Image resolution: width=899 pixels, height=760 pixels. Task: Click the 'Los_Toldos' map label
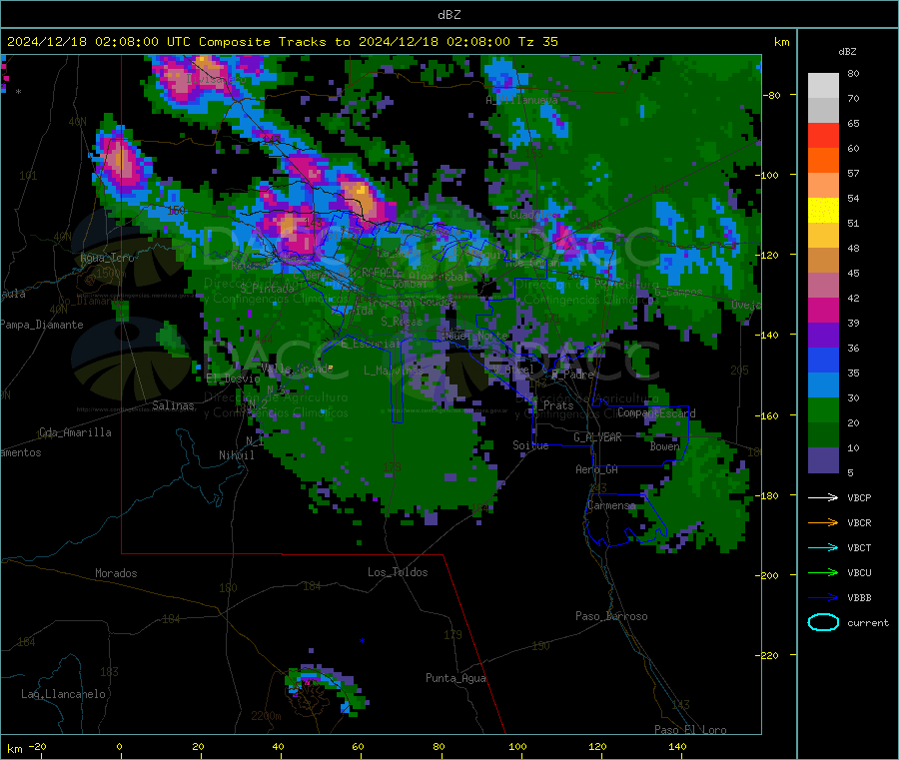click(398, 572)
